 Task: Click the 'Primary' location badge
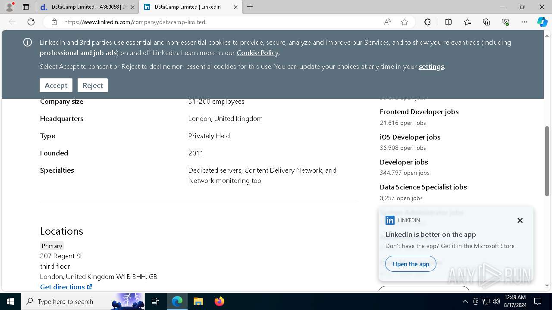[52, 246]
